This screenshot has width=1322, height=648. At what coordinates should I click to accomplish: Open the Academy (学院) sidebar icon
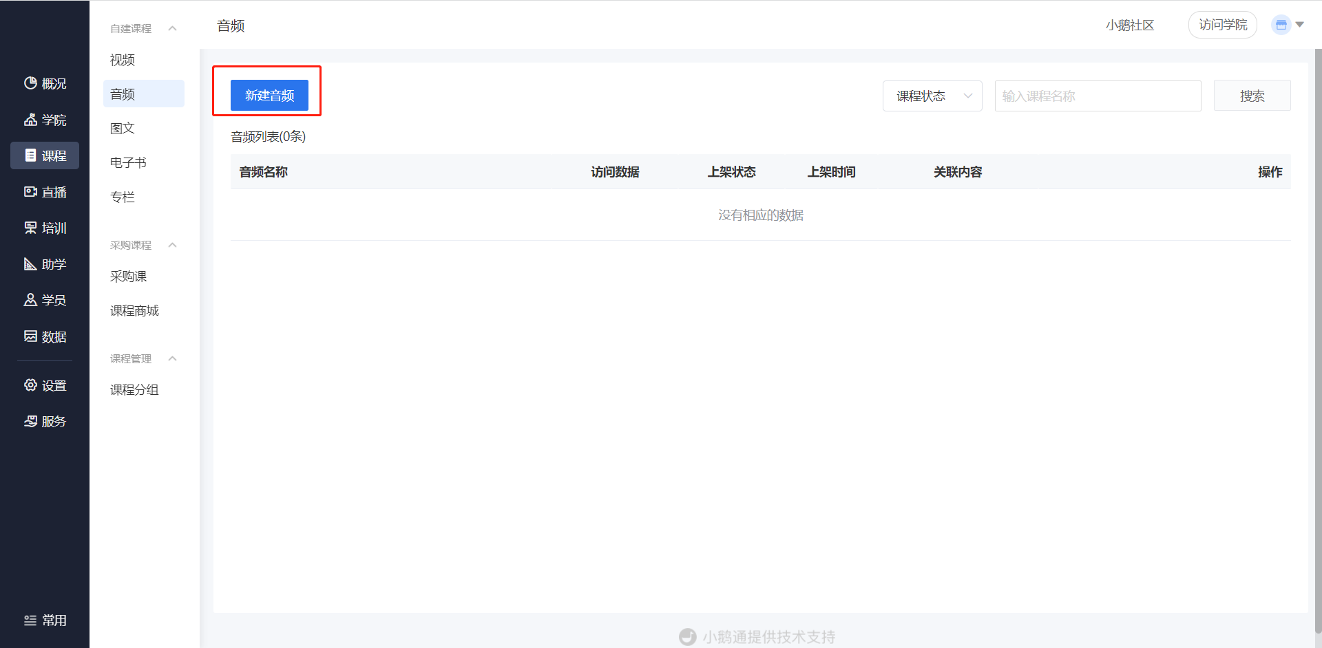pyautogui.click(x=30, y=120)
